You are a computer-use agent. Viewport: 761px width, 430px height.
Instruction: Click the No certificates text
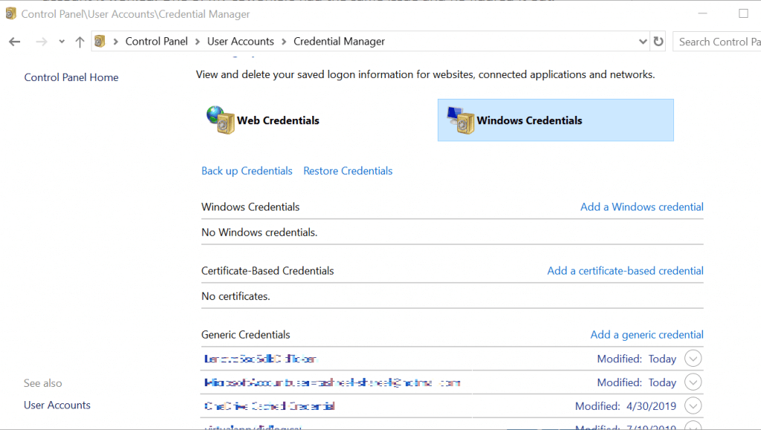pyautogui.click(x=236, y=296)
